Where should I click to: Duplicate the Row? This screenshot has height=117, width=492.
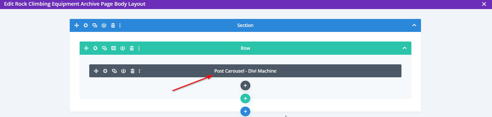click(104, 48)
